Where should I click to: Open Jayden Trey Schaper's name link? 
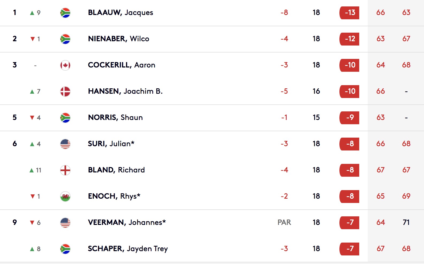[128, 249]
